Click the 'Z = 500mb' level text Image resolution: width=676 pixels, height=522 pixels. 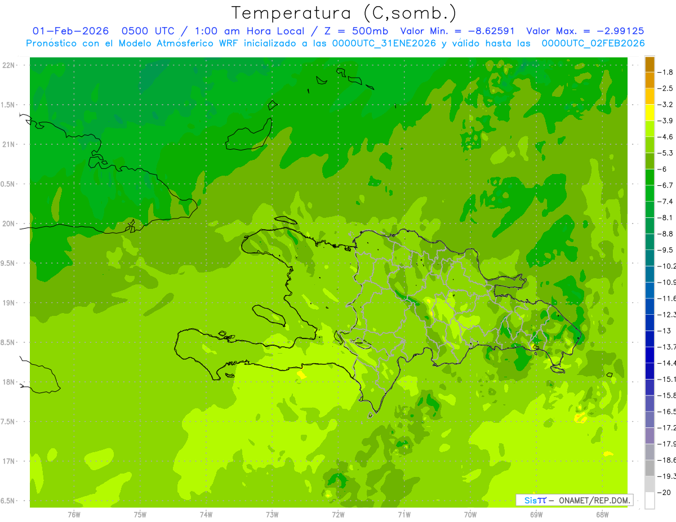[x=354, y=31]
